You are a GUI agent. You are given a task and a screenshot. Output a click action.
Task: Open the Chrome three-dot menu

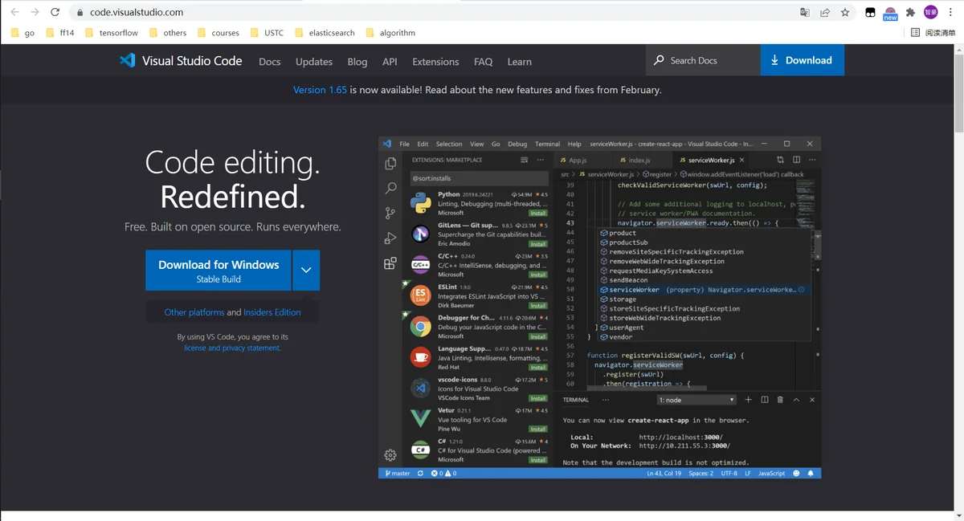pos(951,13)
